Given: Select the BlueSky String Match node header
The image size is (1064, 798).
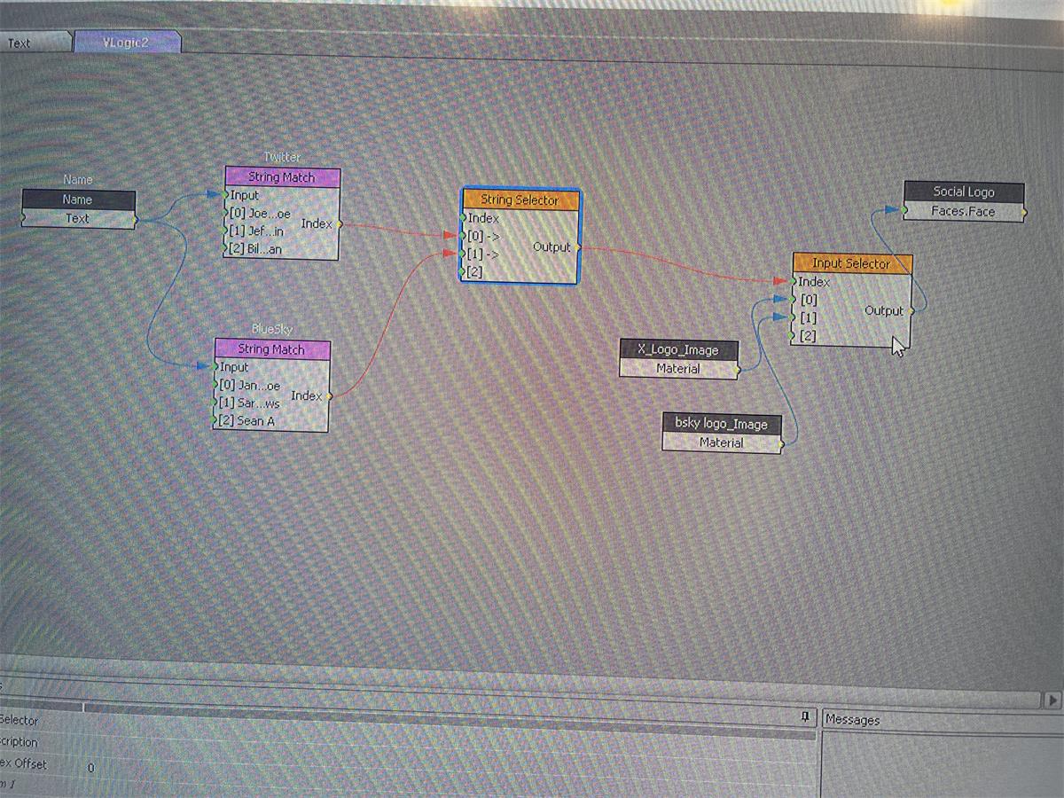Looking at the screenshot, I should click(x=272, y=349).
